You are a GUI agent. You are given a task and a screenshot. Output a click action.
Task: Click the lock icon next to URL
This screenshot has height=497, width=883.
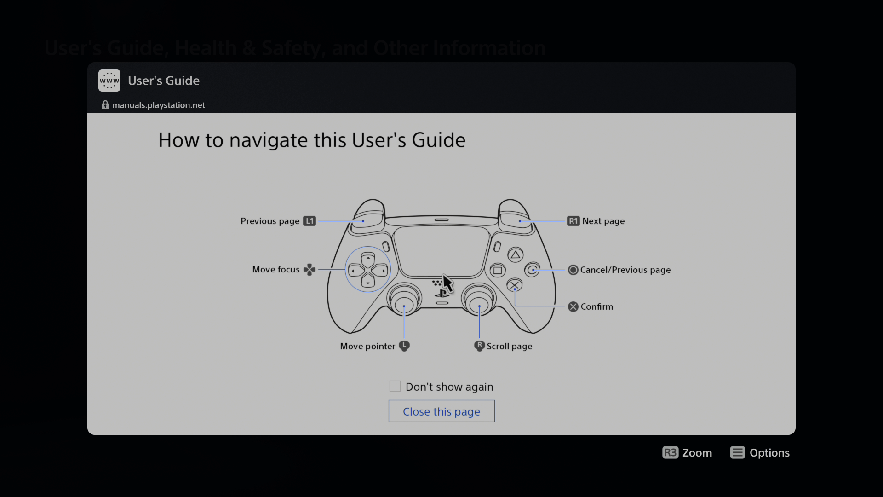105,105
